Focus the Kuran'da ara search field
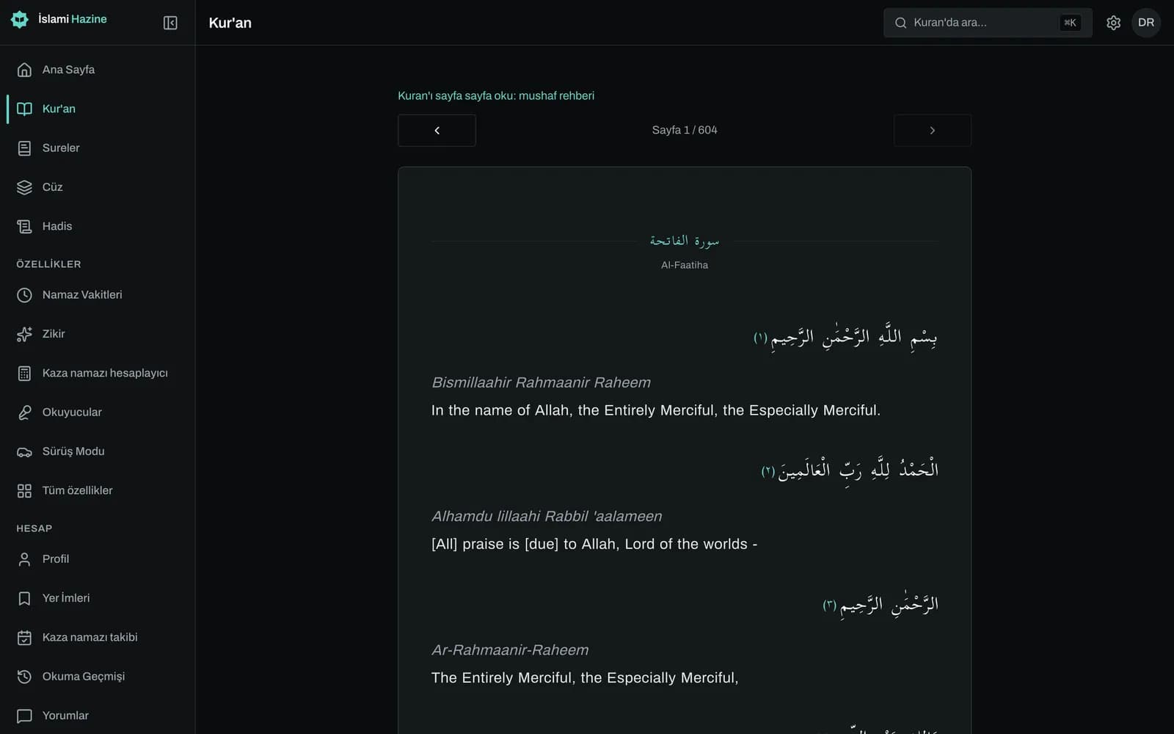The height and width of the screenshot is (734, 1174). [988, 23]
